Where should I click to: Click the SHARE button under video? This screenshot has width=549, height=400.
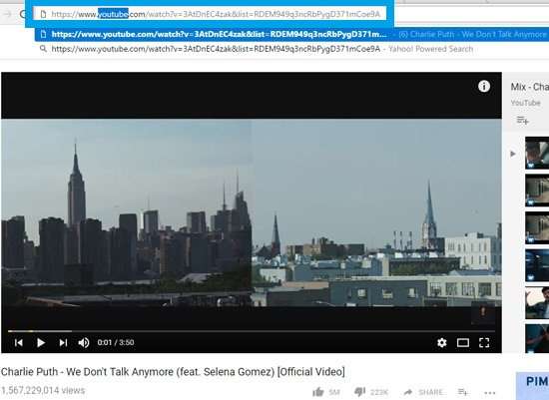424,392
